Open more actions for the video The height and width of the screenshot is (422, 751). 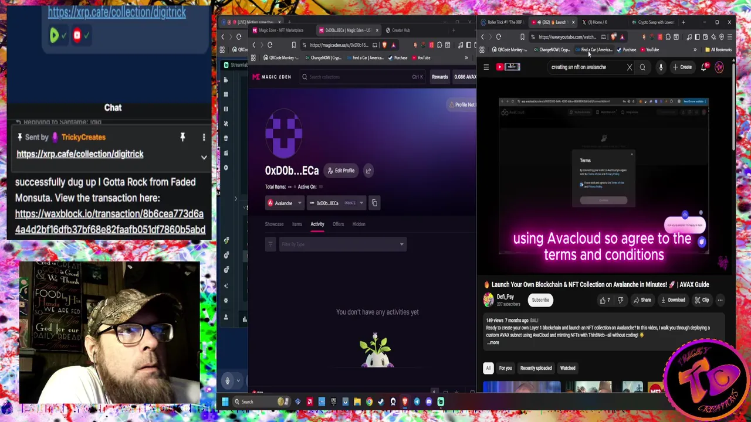click(x=720, y=300)
